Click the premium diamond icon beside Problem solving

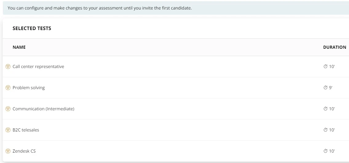[8, 88]
